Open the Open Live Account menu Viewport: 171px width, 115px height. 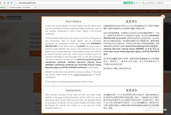coord(105,11)
